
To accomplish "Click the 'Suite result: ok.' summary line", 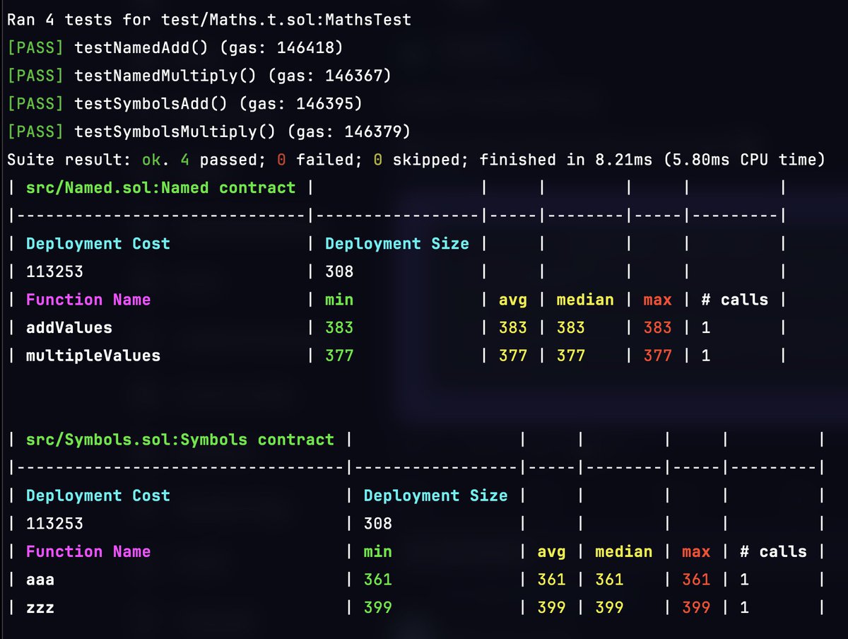I will [x=416, y=160].
